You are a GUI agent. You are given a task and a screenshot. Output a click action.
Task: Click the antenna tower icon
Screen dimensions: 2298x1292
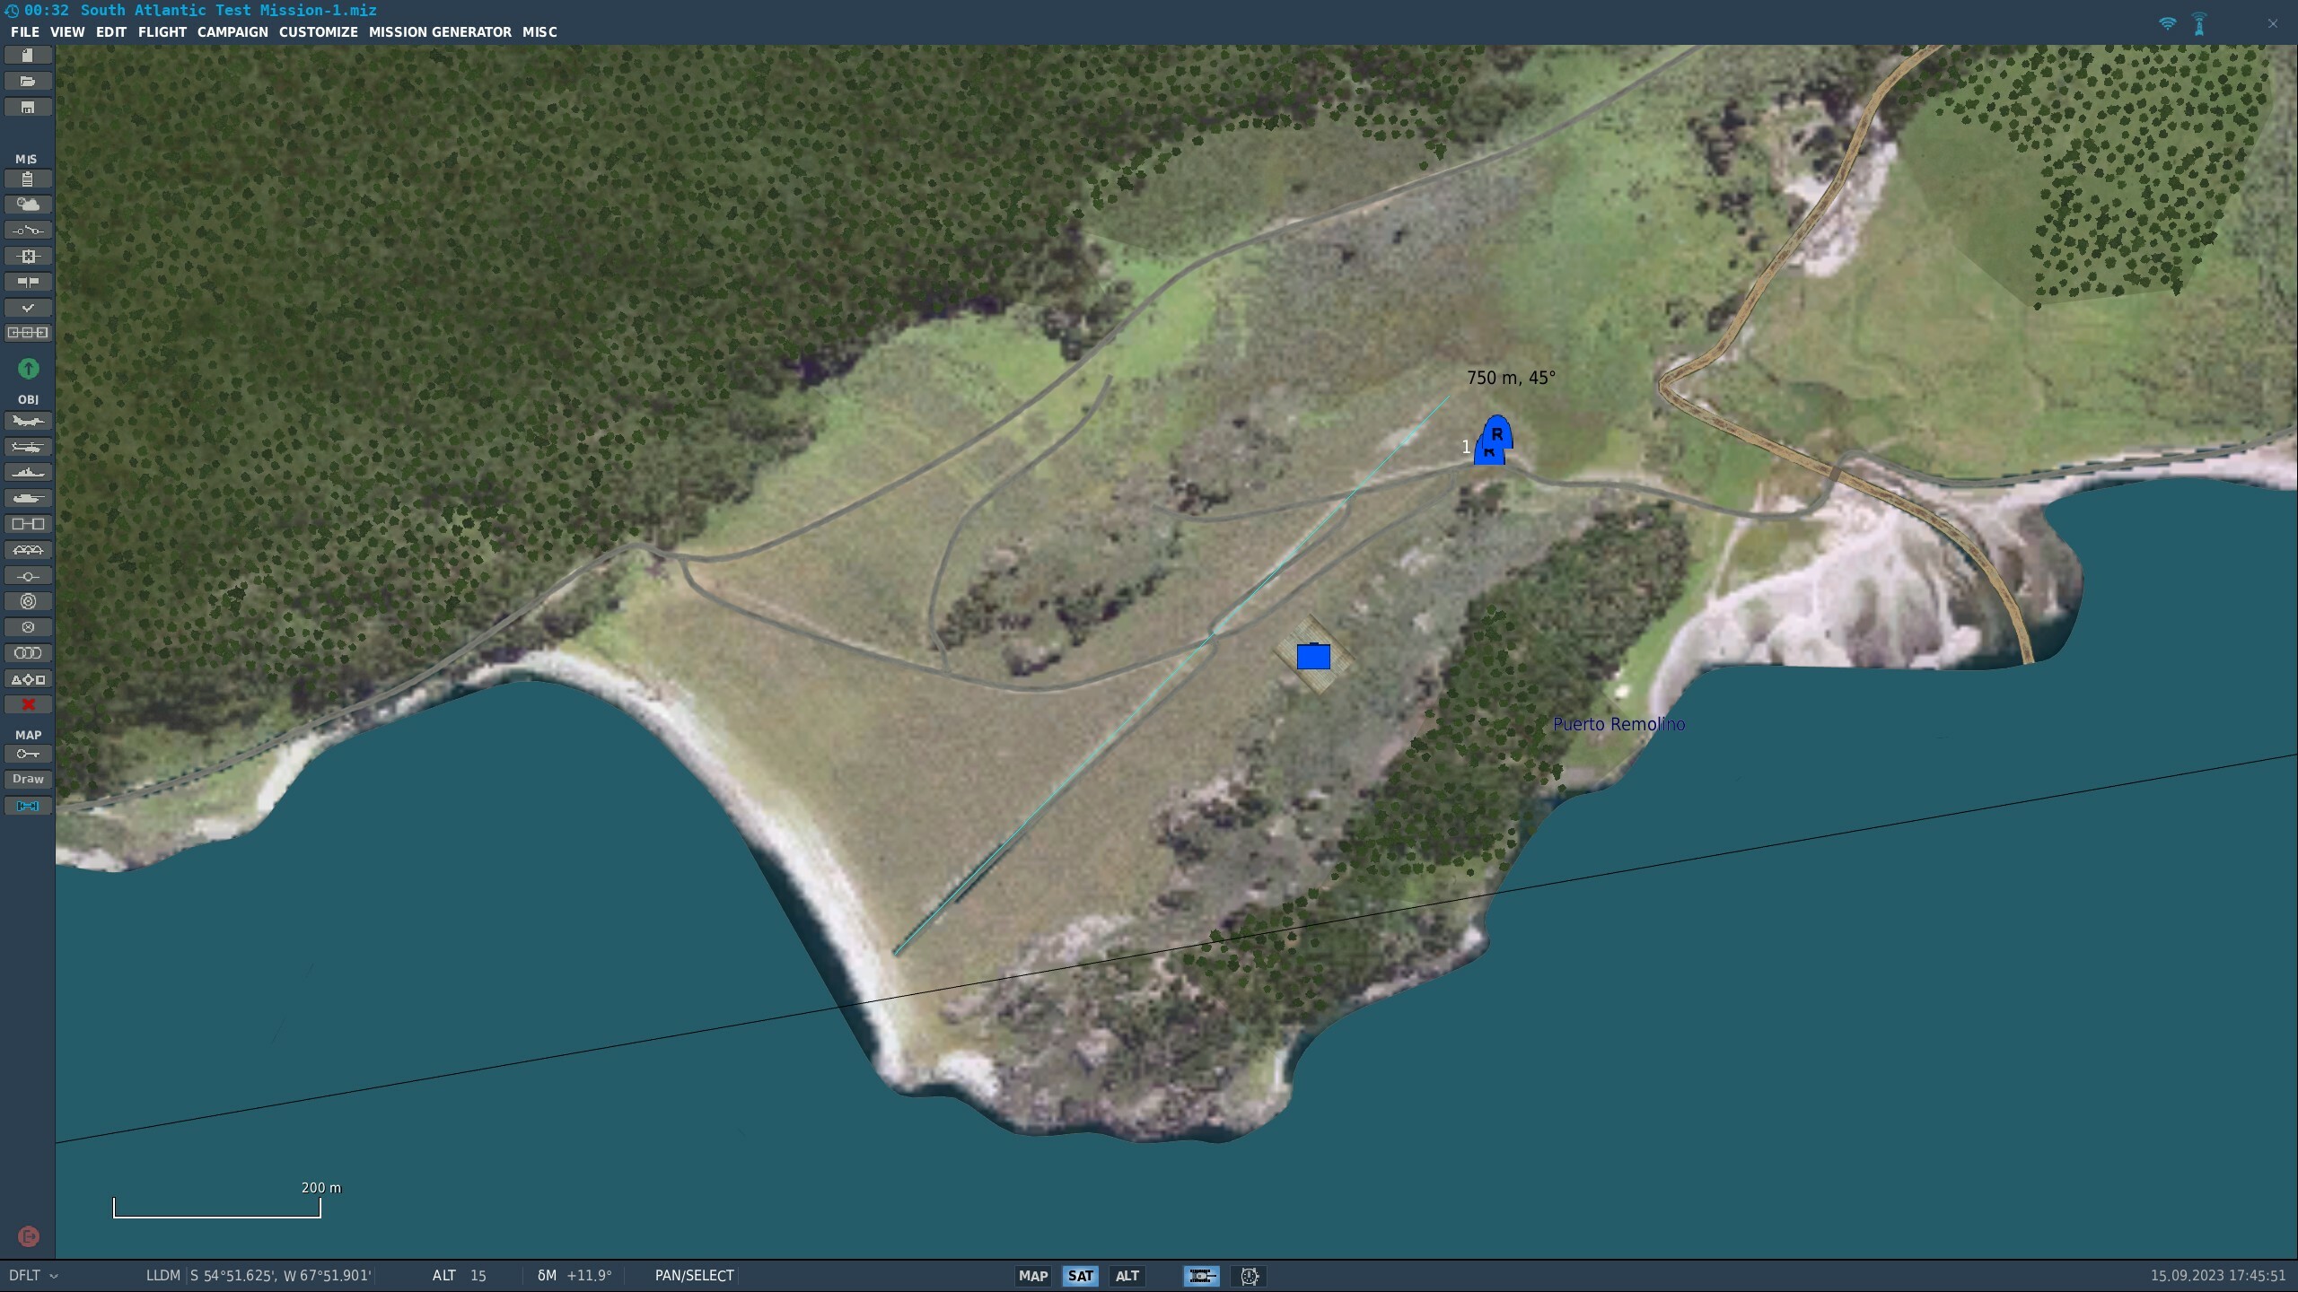2199,24
